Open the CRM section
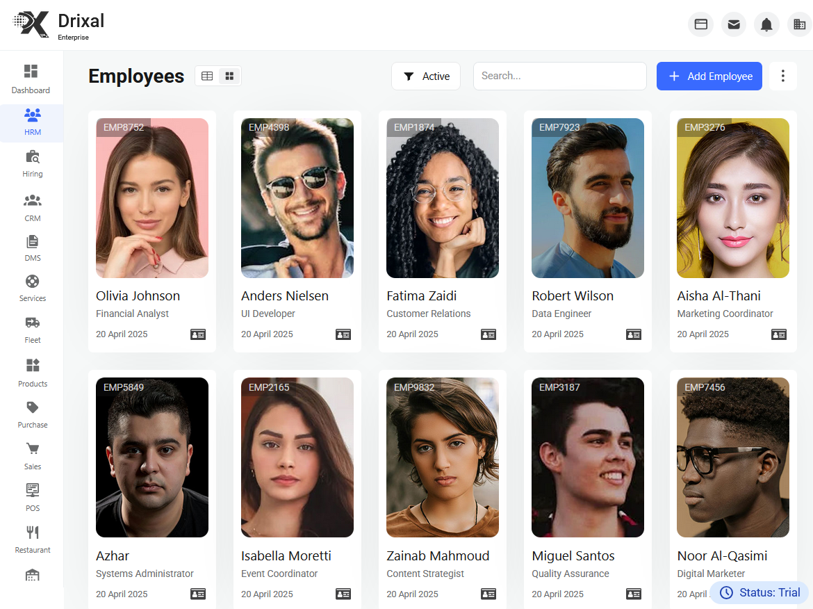813x609 pixels. [x=32, y=206]
